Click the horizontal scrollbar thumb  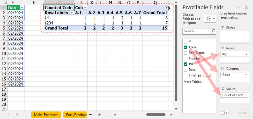156,115
